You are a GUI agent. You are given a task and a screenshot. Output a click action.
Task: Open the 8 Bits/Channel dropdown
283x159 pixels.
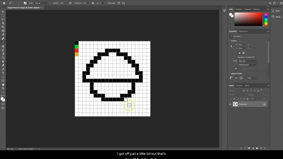(248, 65)
